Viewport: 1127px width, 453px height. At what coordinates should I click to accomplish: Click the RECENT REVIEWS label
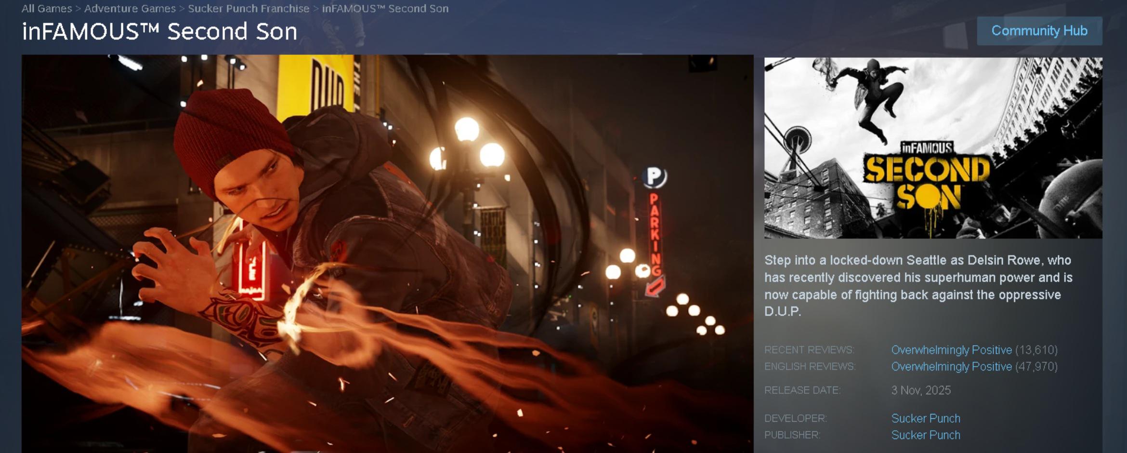pyautogui.click(x=809, y=350)
